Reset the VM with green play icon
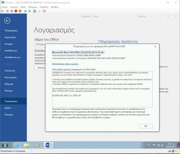The width and height of the screenshot is (180, 154). 30,11
